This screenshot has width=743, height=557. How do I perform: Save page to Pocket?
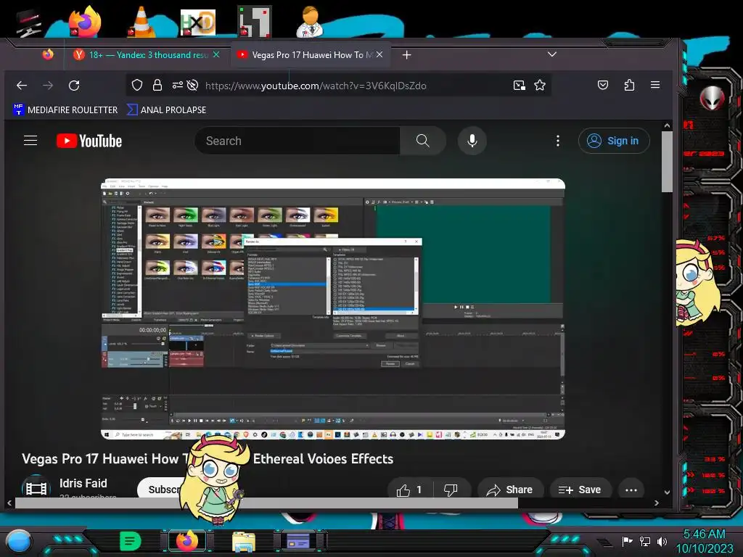point(603,86)
